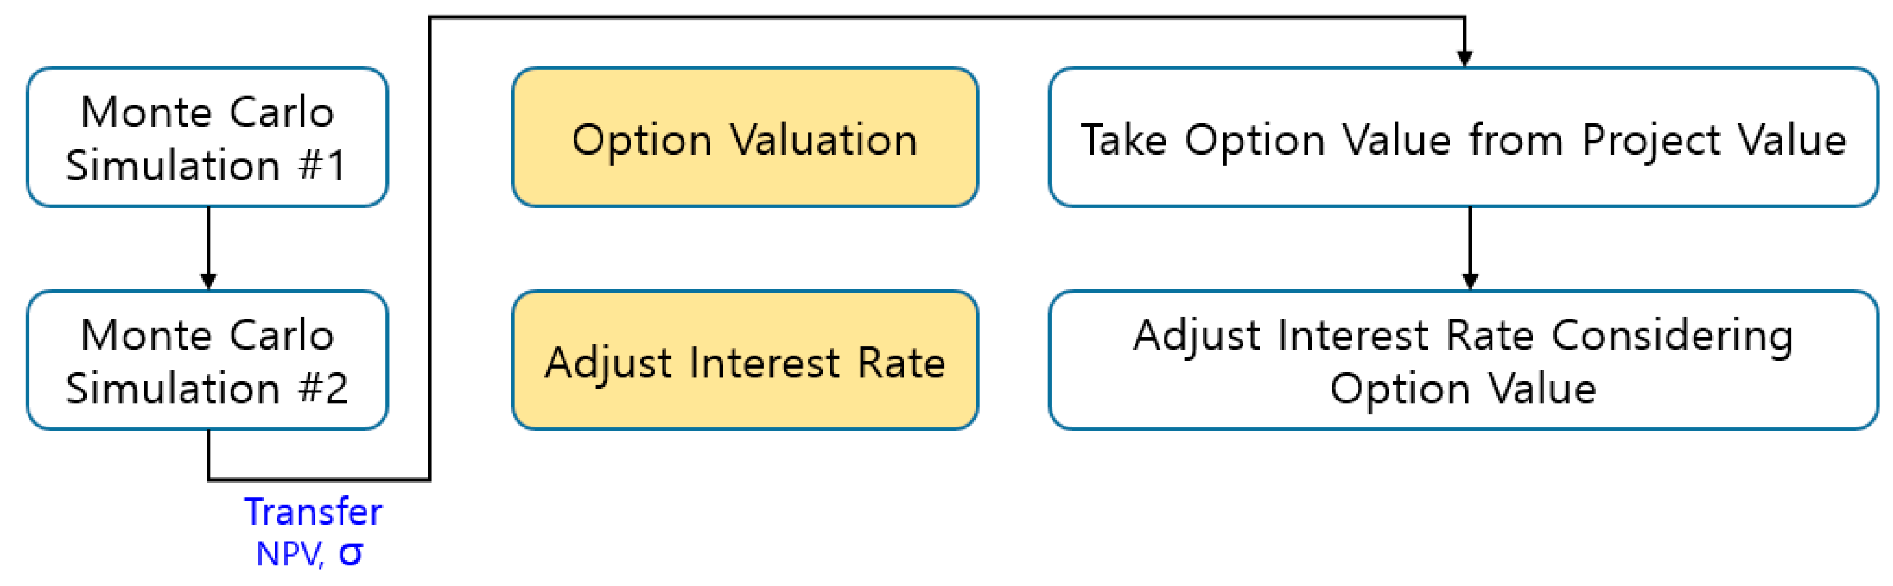
Task: Click the arrow below Take Option Value box
Action: tap(1470, 247)
